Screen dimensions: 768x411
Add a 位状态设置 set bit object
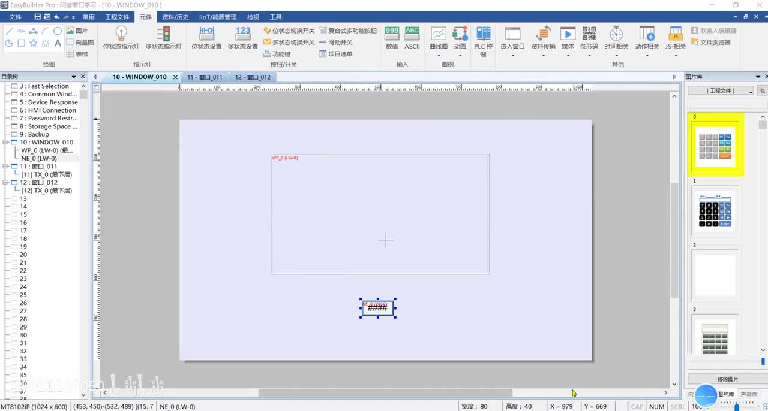point(206,38)
